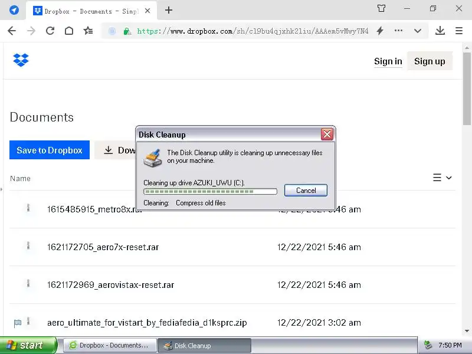The height and width of the screenshot is (354, 472).
Task: Open the browser hamburger main menu
Action: point(459,31)
